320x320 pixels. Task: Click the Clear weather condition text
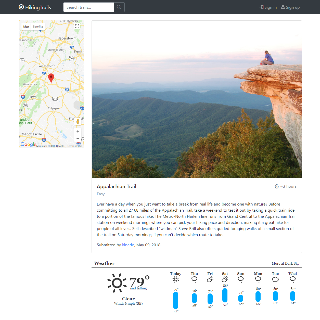128,299
